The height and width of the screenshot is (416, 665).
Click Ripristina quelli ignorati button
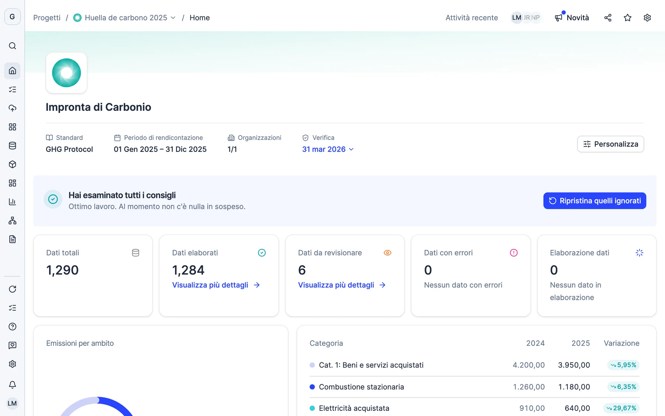[x=594, y=201]
